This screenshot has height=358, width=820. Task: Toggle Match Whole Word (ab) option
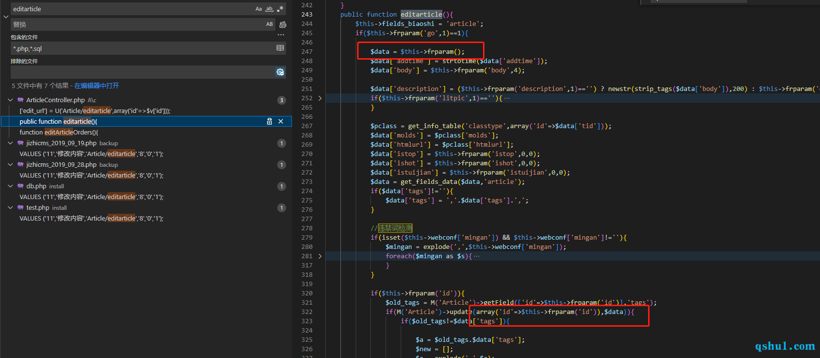[269, 9]
